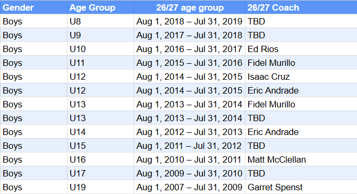
Task: Click the Garret Spenst coach cell
Action: click(301, 187)
